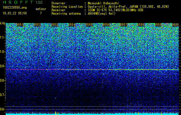Click the Receiving antenna label
Image resolution: width=181 pixels, height=115 pixels.
point(66,14)
